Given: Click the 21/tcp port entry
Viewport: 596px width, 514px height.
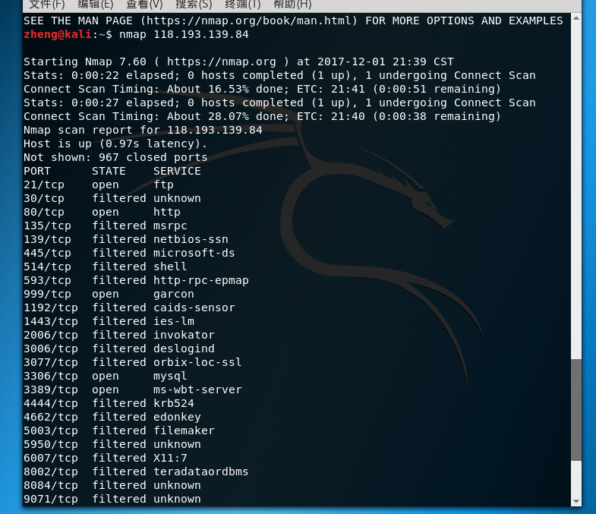Looking at the screenshot, I should [44, 184].
